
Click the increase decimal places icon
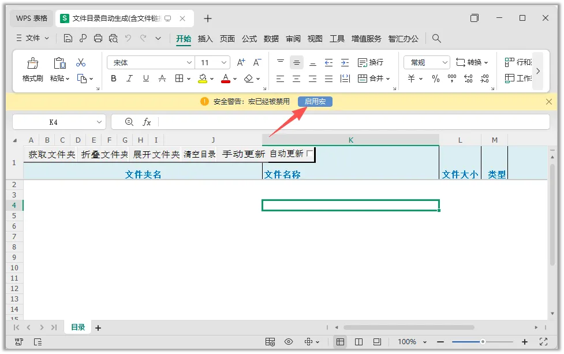click(x=468, y=79)
